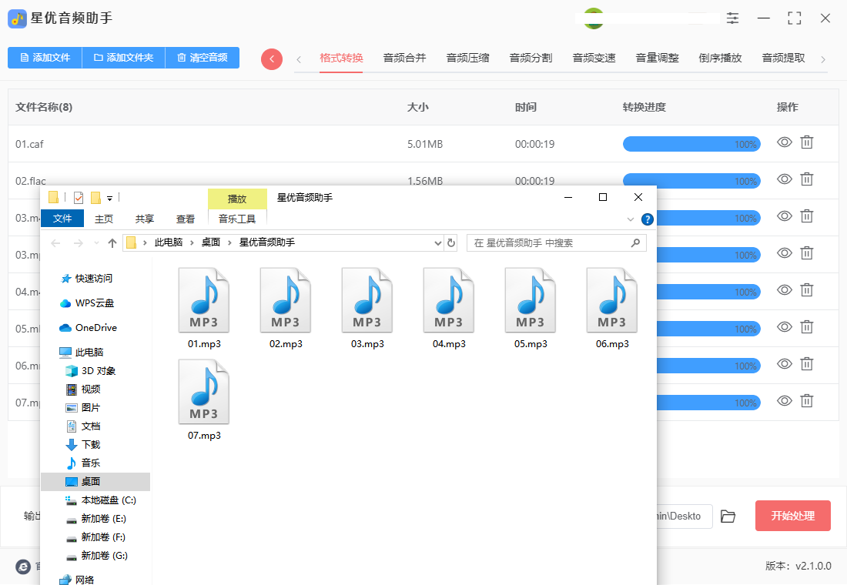Expand the root breadcrumb arrow before 此电脑
Image resolution: width=847 pixels, height=585 pixels.
pyautogui.click(x=145, y=243)
